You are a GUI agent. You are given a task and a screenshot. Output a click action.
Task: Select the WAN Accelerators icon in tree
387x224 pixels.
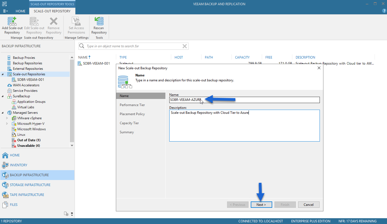point(10,85)
